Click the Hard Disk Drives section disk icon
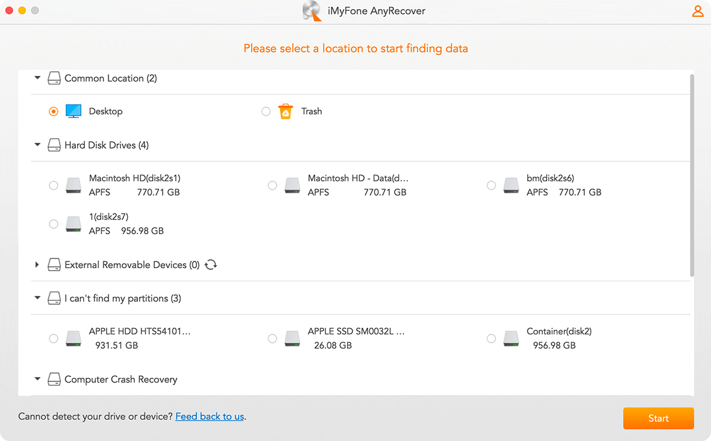The width and height of the screenshot is (711, 441). point(54,145)
